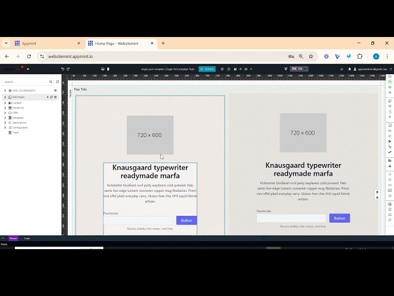Go back in browser history

click(x=7, y=56)
